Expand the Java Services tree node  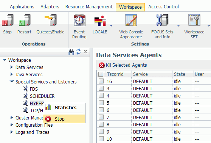click(x=12, y=74)
